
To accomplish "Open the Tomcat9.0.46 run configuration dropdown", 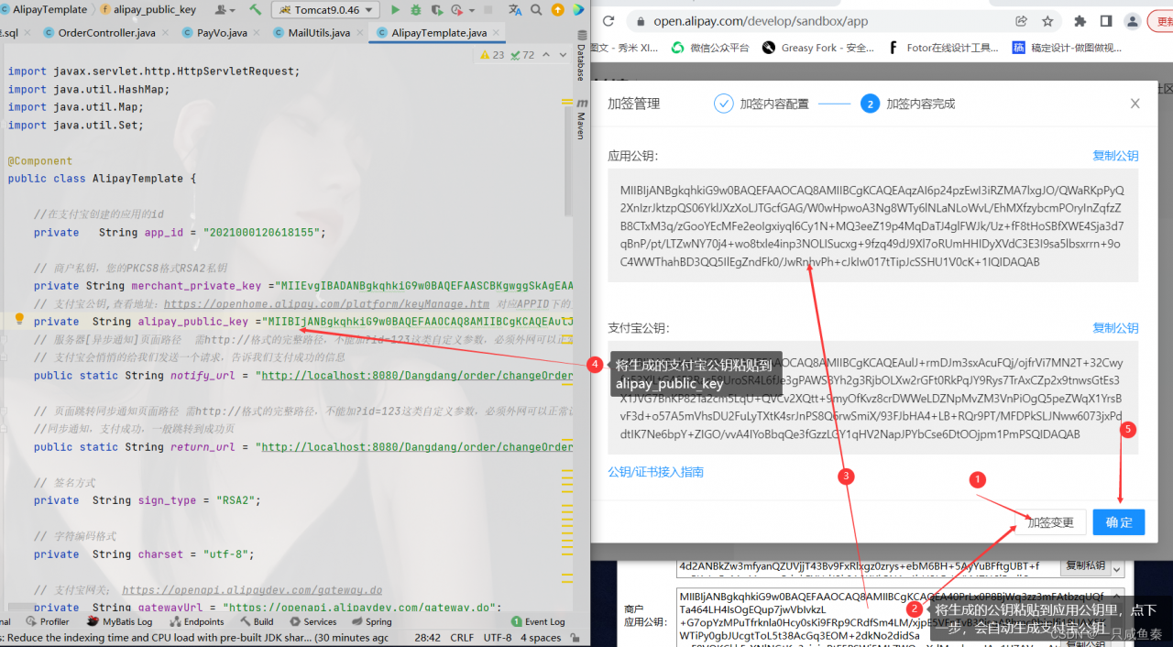I will 326,10.
